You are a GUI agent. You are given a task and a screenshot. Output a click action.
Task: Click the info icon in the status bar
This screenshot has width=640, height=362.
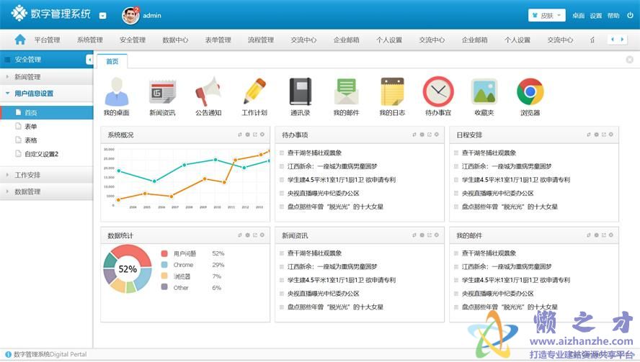click(8, 355)
